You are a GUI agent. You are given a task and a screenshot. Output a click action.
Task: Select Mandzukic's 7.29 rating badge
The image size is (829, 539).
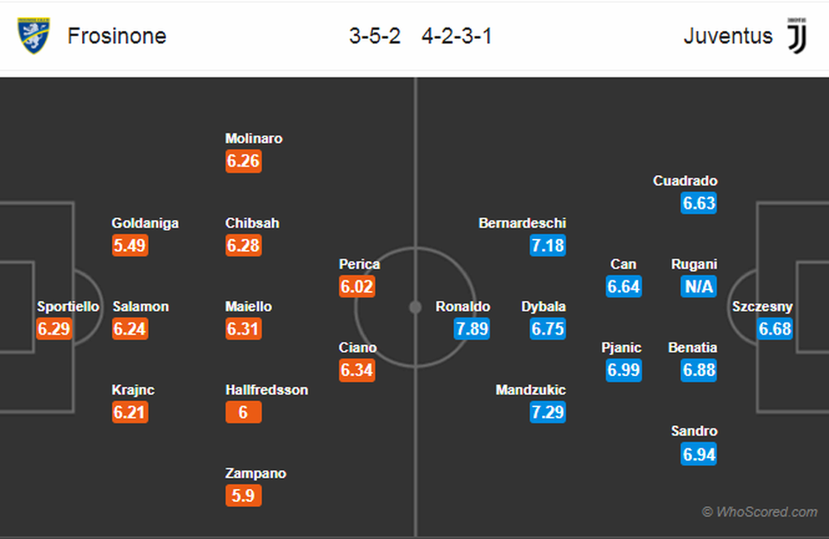[x=547, y=412]
